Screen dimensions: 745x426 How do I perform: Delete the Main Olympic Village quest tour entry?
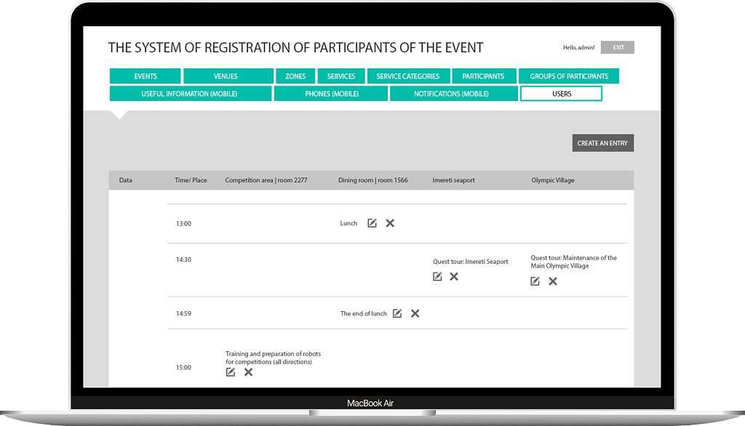(x=553, y=281)
